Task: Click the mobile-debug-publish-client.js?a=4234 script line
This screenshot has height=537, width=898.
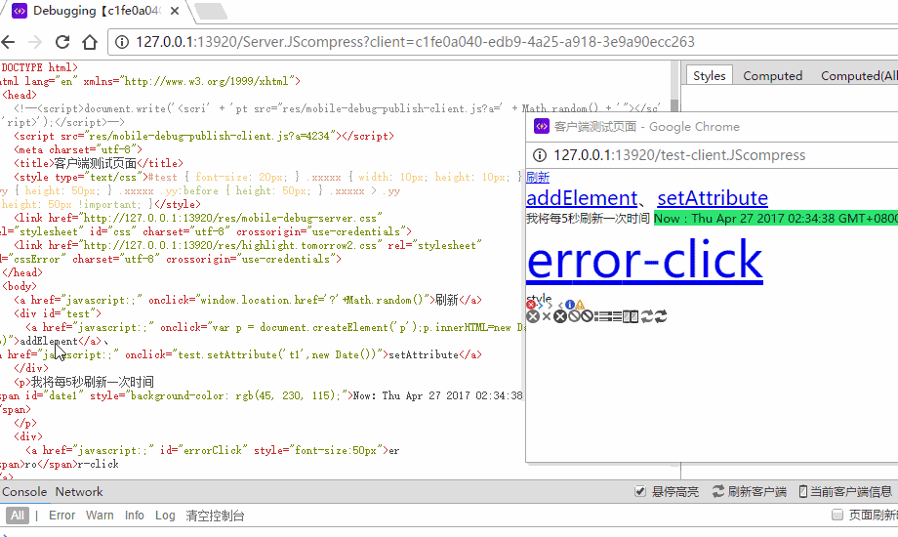Action: [204, 136]
